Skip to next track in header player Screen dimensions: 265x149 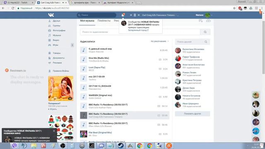[139, 15]
